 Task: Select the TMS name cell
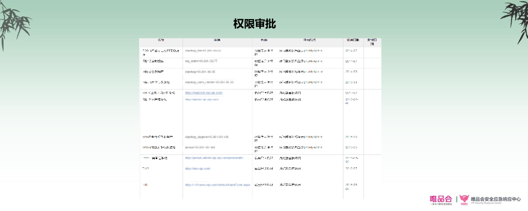[145, 168]
